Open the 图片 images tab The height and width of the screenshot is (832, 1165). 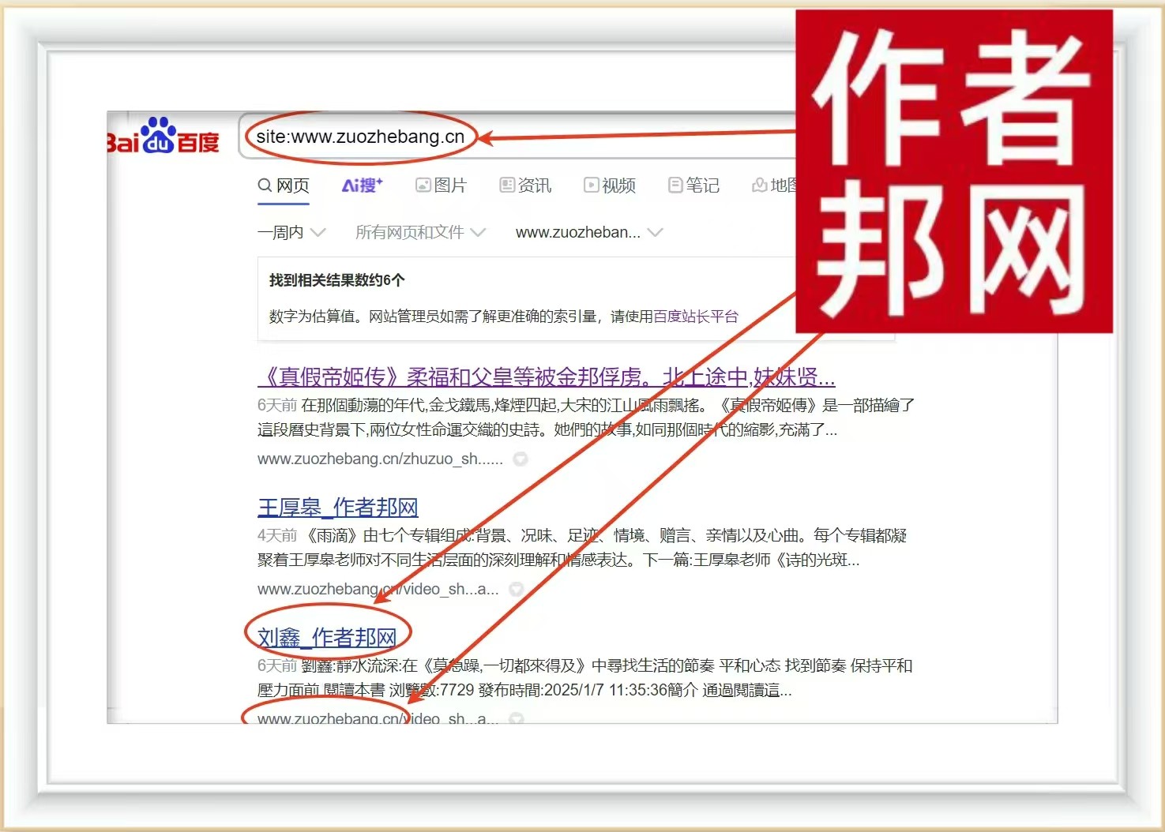tap(442, 186)
